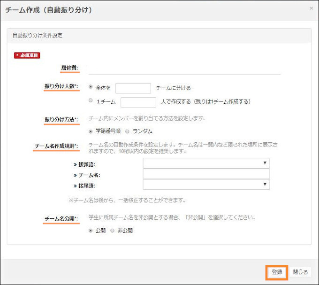Set team name visibility to 非公開
The image size is (319, 285).
point(113,231)
